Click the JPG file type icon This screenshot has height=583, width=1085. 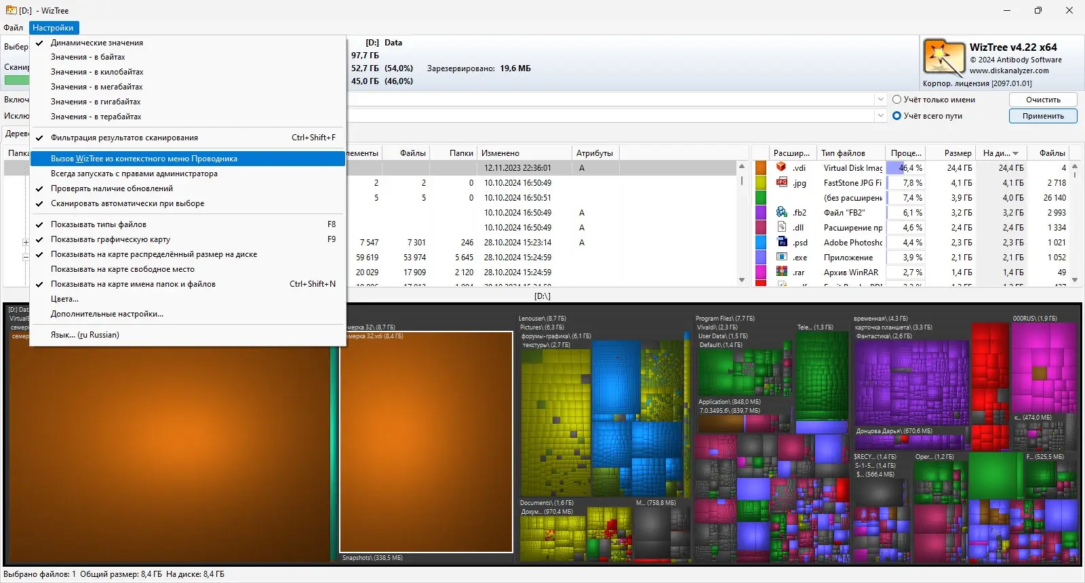pos(782,182)
